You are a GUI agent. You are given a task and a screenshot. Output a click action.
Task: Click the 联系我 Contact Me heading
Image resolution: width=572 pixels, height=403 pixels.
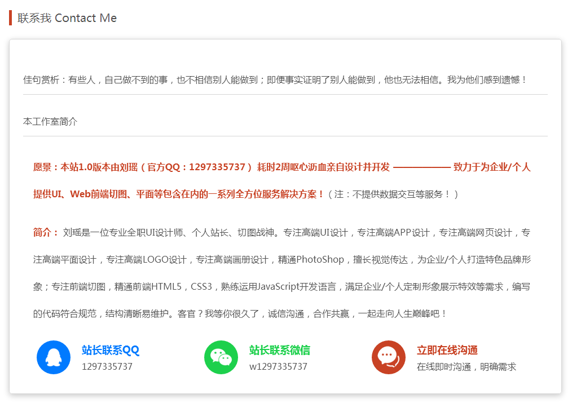(67, 18)
